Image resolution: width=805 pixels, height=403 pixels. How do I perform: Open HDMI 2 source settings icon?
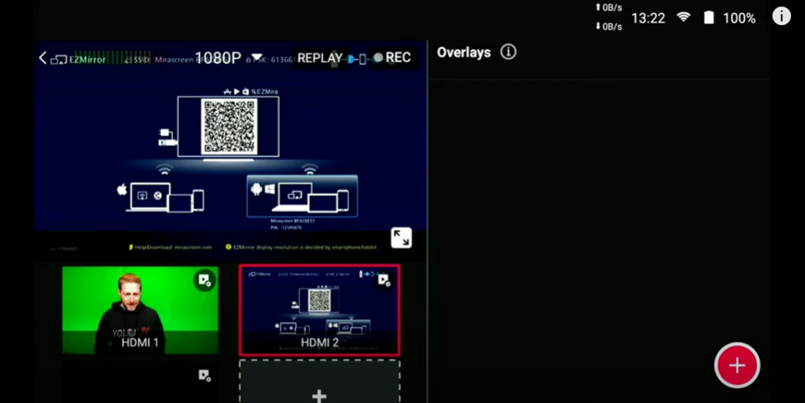(384, 280)
